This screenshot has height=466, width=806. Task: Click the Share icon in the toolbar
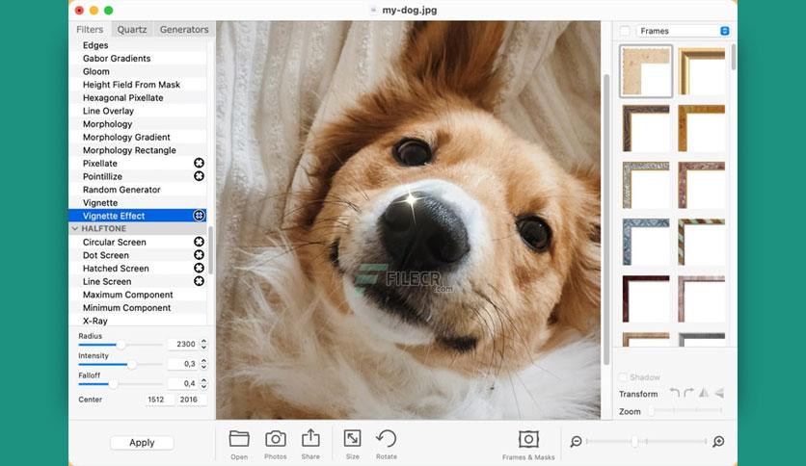310,438
